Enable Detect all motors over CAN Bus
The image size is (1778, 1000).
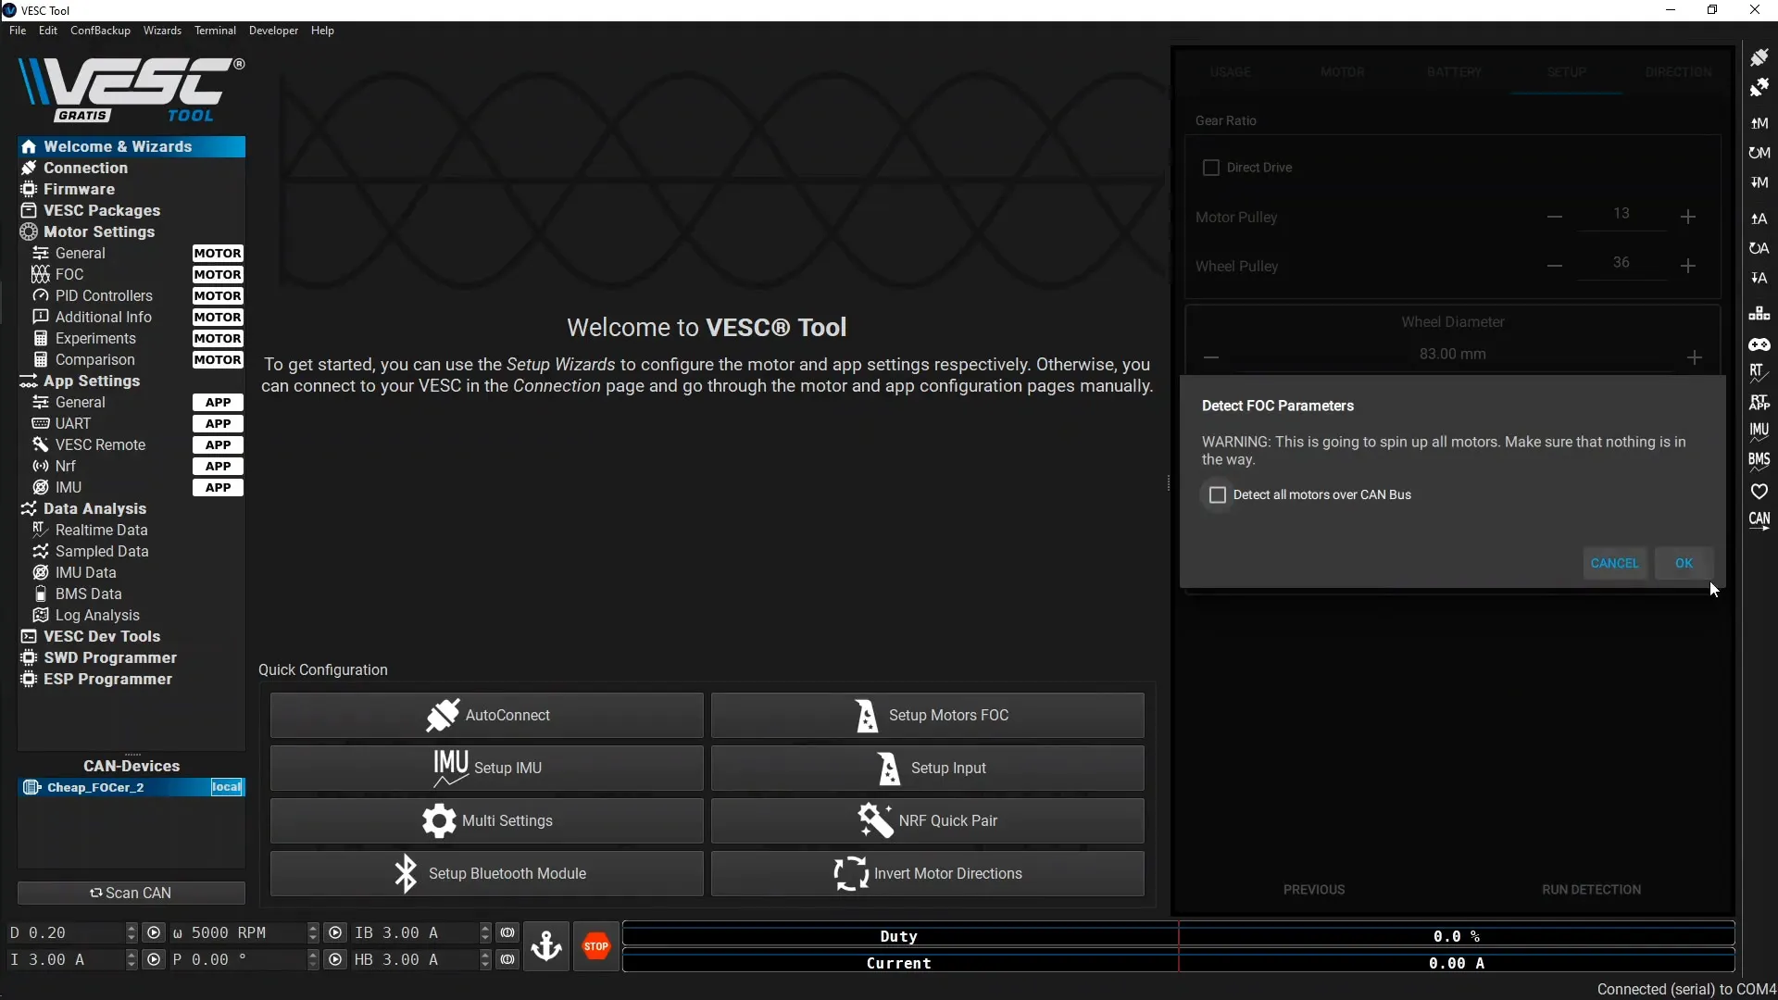click(x=1218, y=495)
